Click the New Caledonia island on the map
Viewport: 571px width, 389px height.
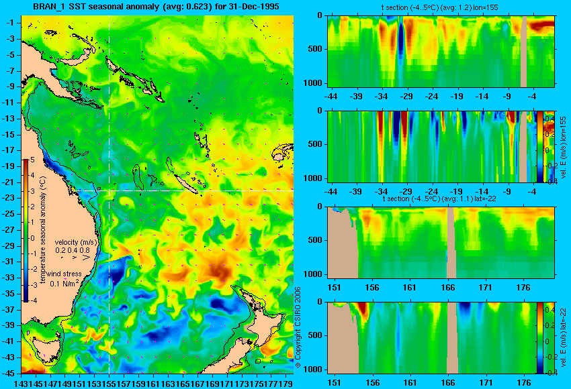point(185,184)
